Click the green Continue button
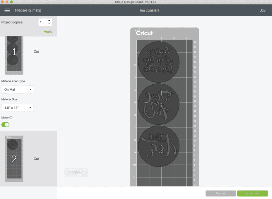 tap(252, 193)
